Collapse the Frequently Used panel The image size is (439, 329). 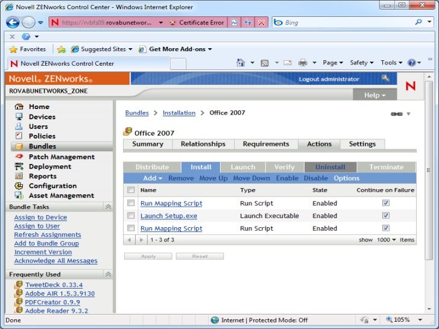point(109,274)
